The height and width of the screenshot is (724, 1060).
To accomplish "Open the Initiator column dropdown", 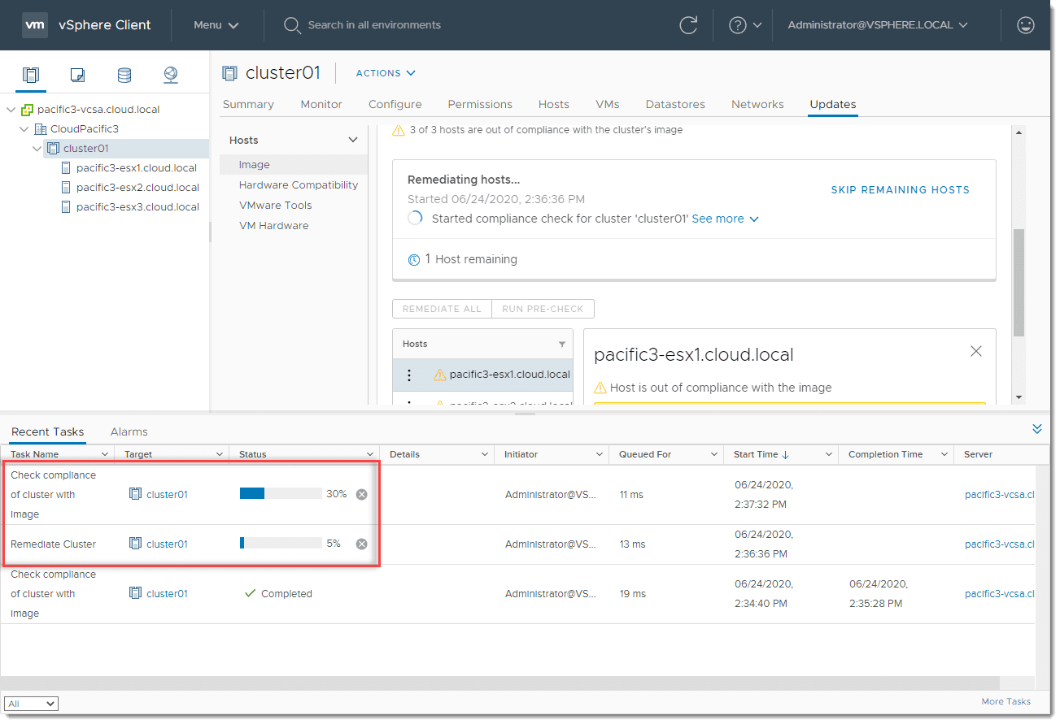I will 600,454.
